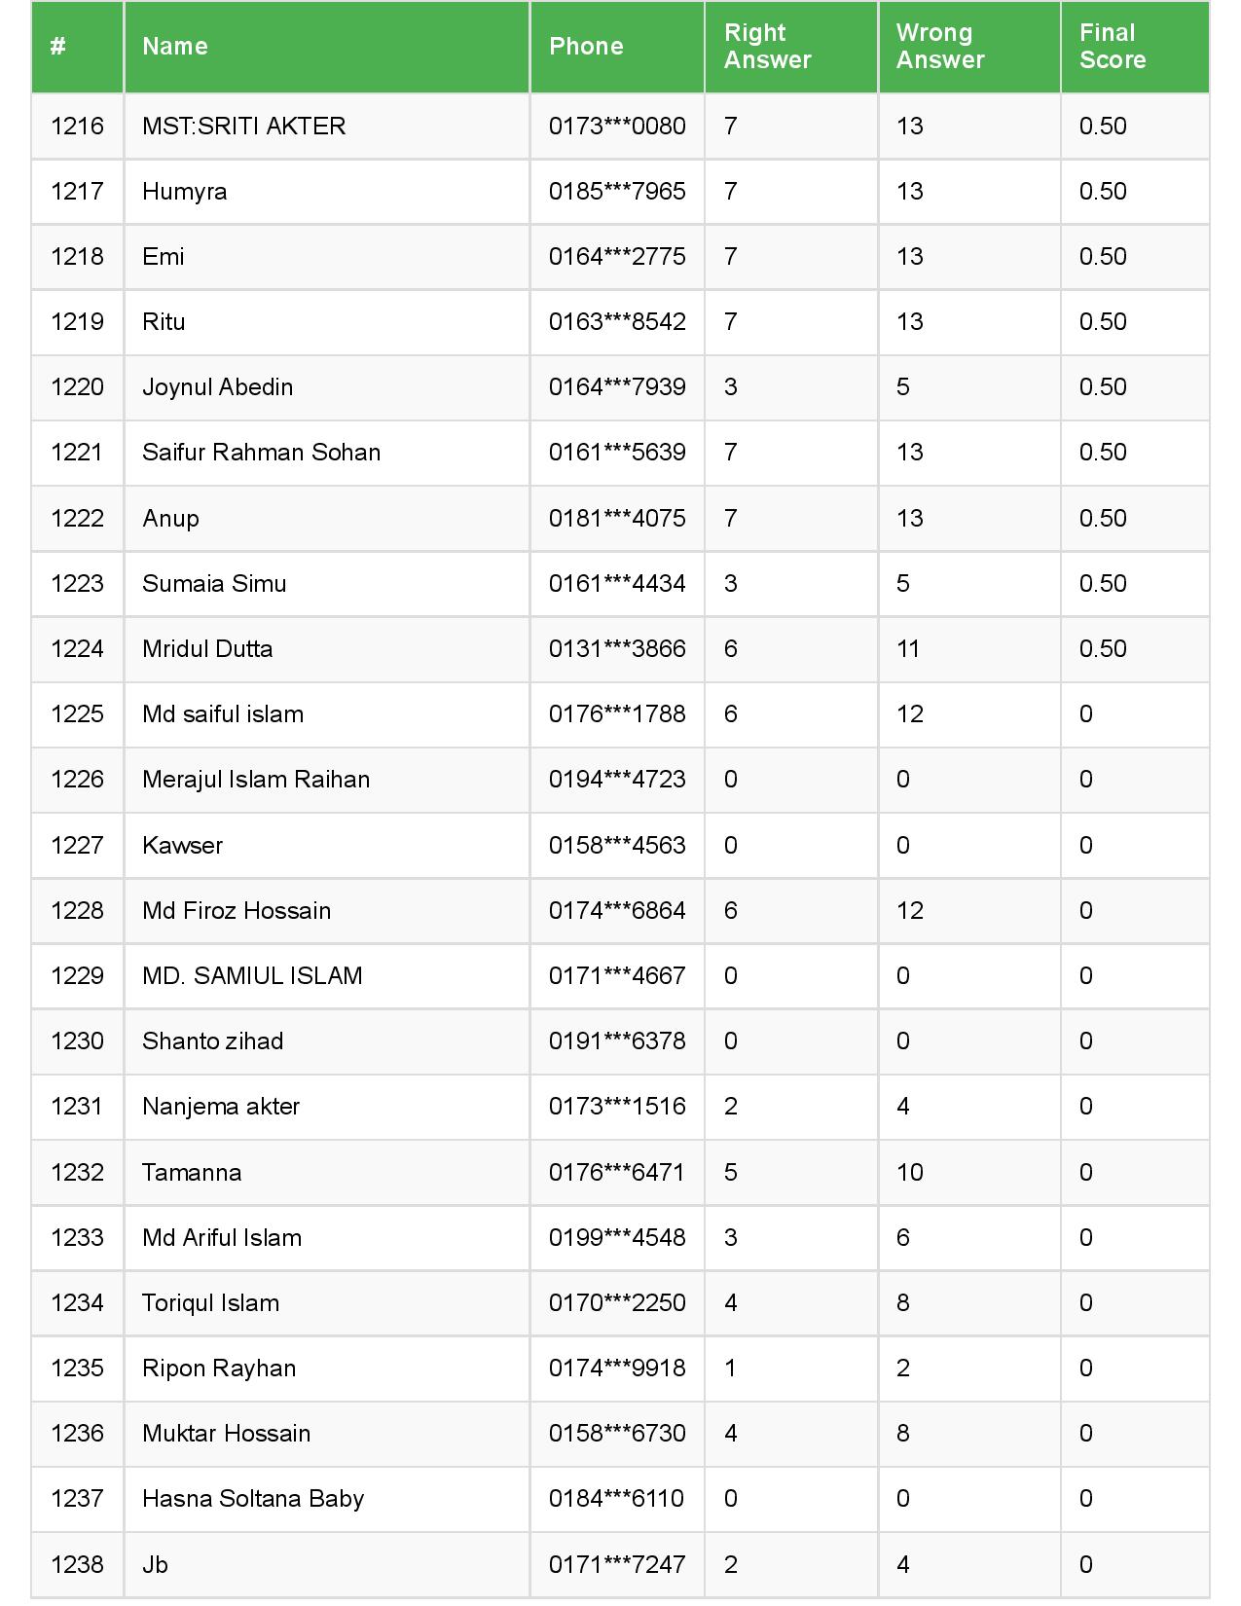Select Saifur Rahman Sohan in the list
Viewport: 1241px width, 1606px height.
point(261,453)
